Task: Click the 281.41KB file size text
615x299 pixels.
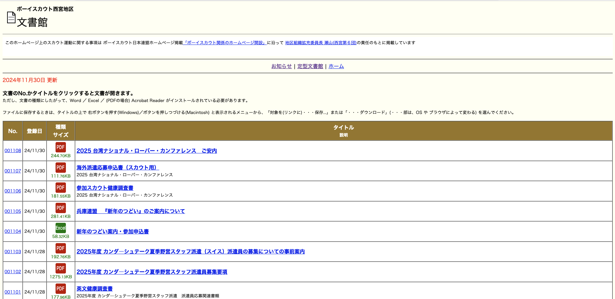Action: point(61,216)
